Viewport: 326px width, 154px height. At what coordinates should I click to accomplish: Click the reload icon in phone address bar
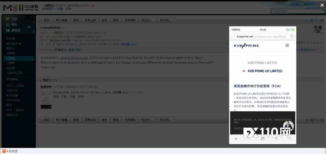[291, 36]
